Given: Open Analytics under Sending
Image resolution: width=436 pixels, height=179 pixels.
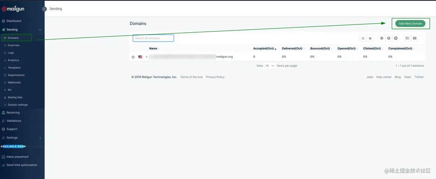Looking at the screenshot, I should point(13,60).
